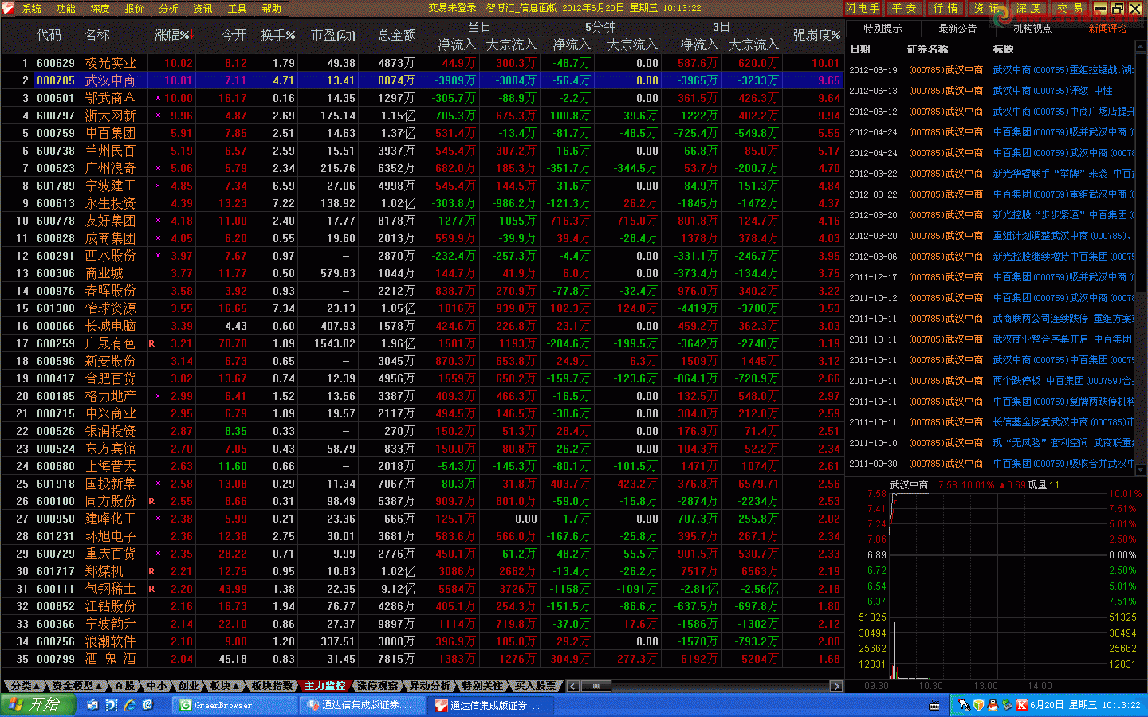This screenshot has width=1148, height=717.
Task: Select the 主力监控 bottom tab
Action: 324,686
